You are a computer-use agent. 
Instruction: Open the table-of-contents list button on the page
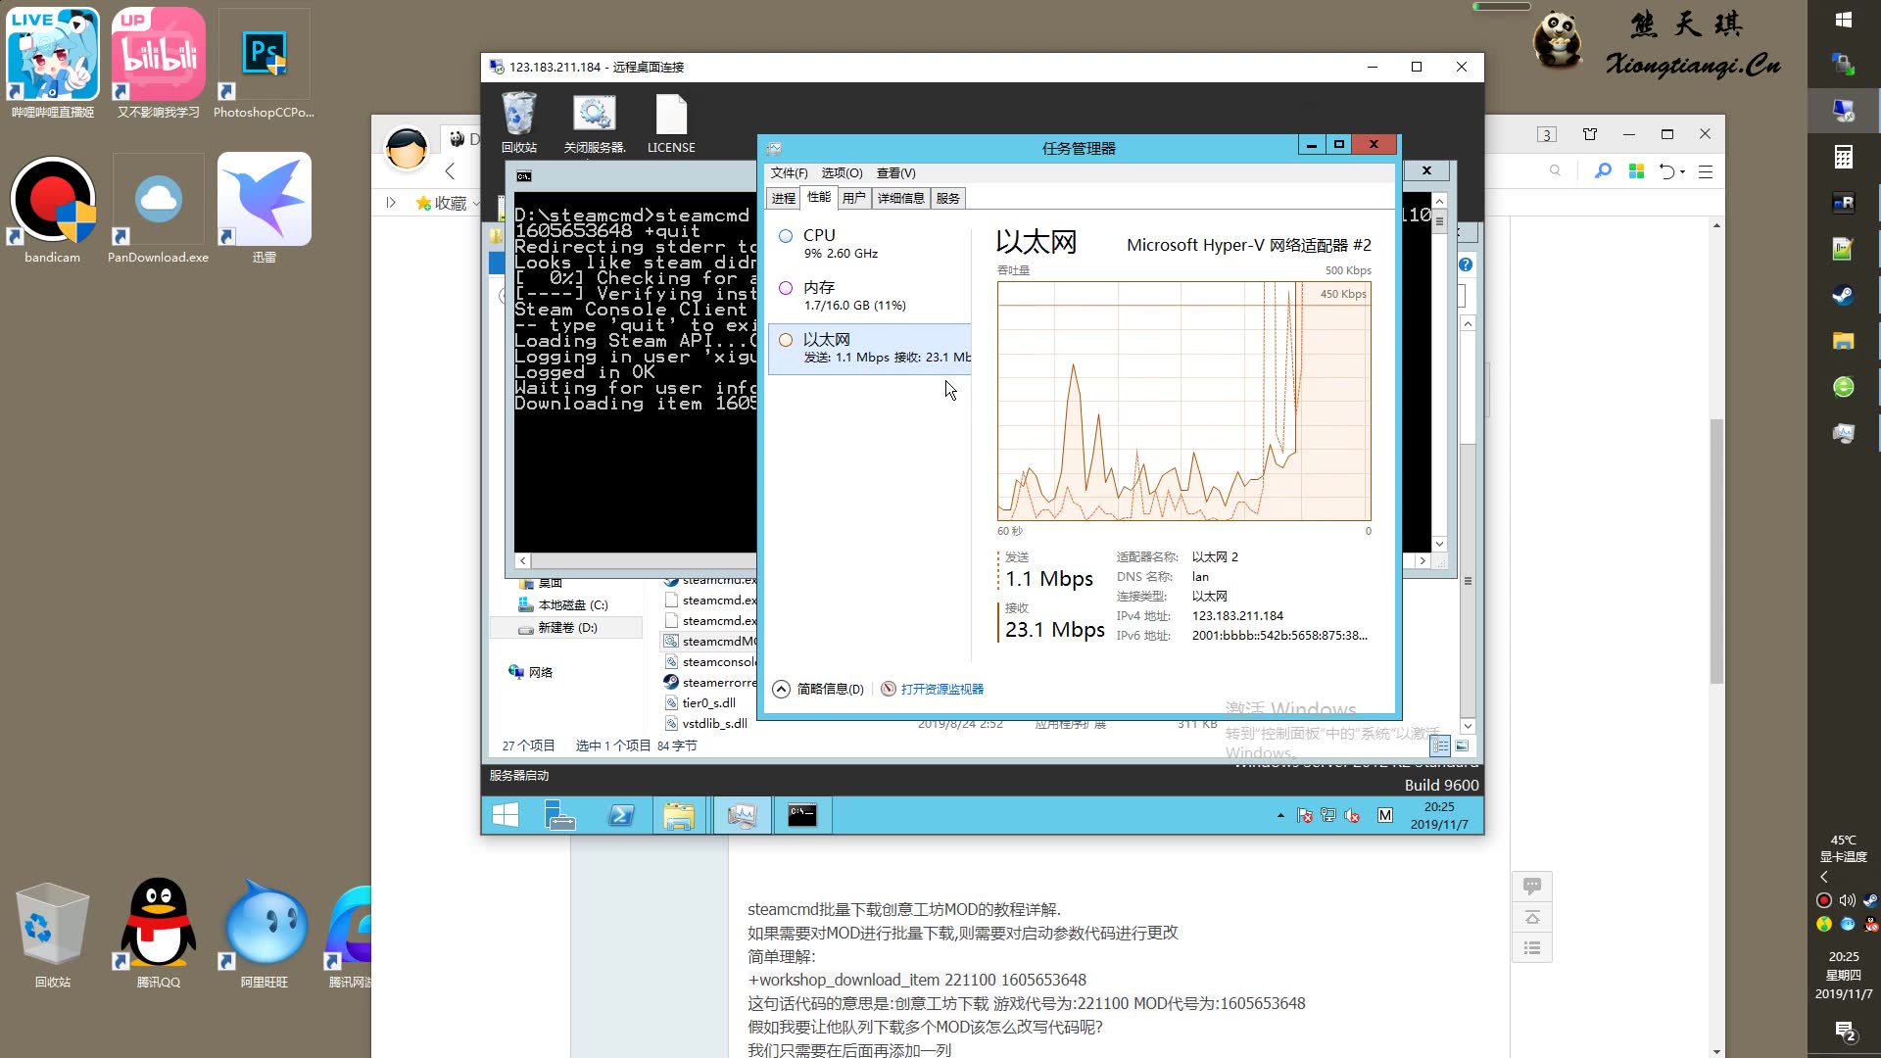point(1532,948)
